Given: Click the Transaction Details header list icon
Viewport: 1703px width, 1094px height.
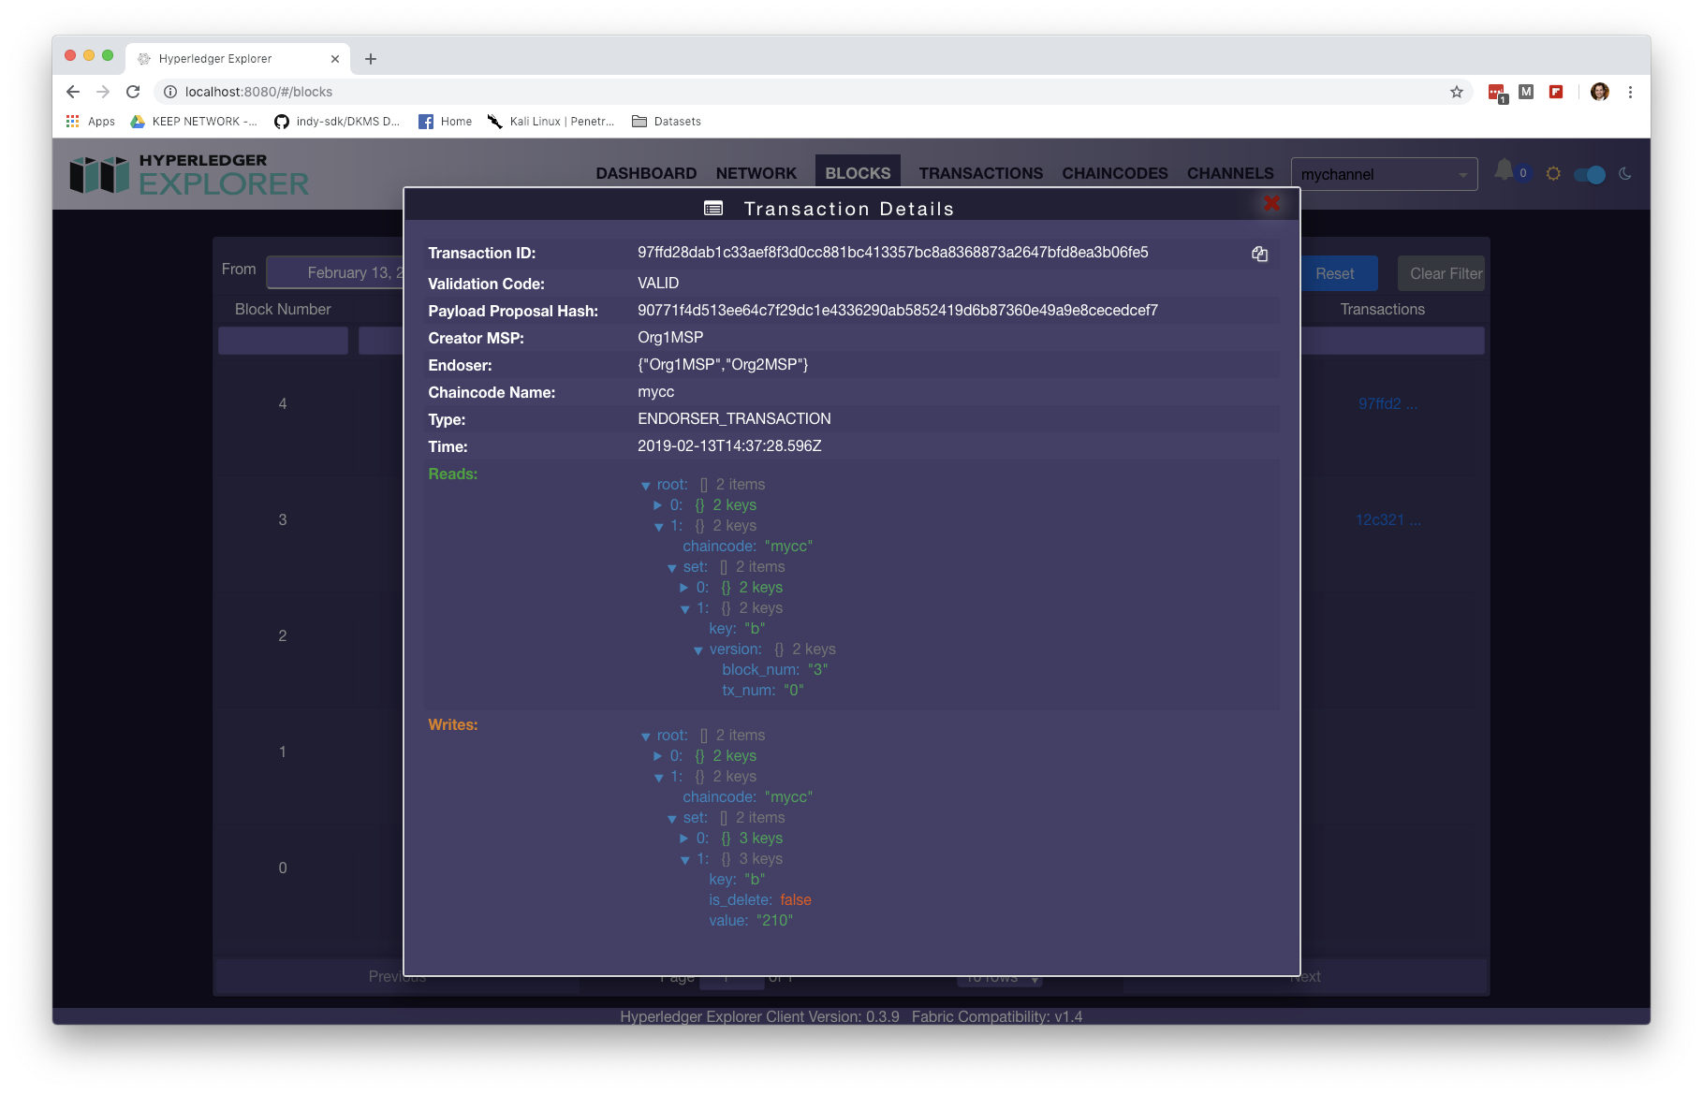Looking at the screenshot, I should tap(714, 208).
